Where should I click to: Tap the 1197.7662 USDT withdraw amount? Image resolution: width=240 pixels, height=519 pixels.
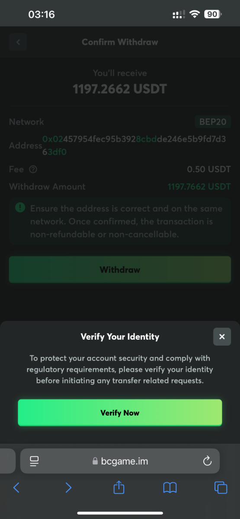[199, 187]
